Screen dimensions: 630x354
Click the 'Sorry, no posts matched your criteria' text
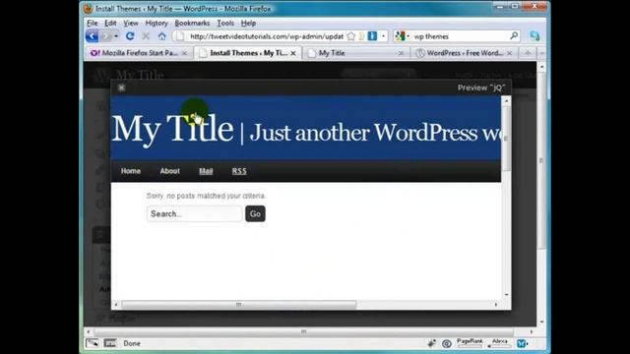206,196
